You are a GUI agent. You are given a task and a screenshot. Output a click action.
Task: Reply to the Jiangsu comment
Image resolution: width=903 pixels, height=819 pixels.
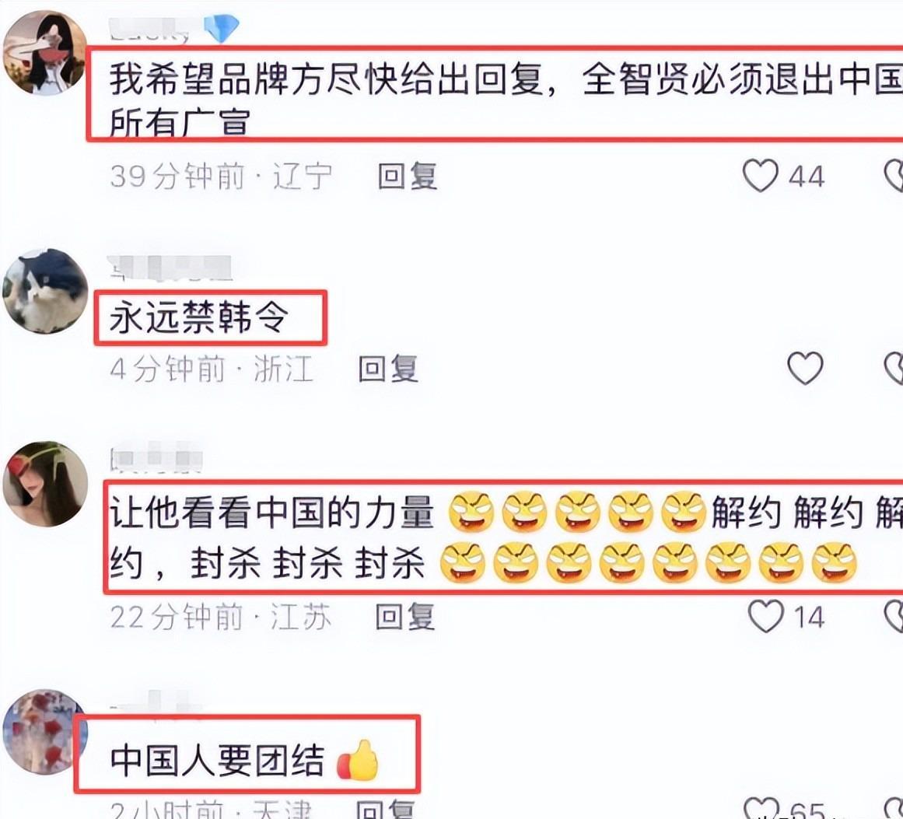[405, 617]
